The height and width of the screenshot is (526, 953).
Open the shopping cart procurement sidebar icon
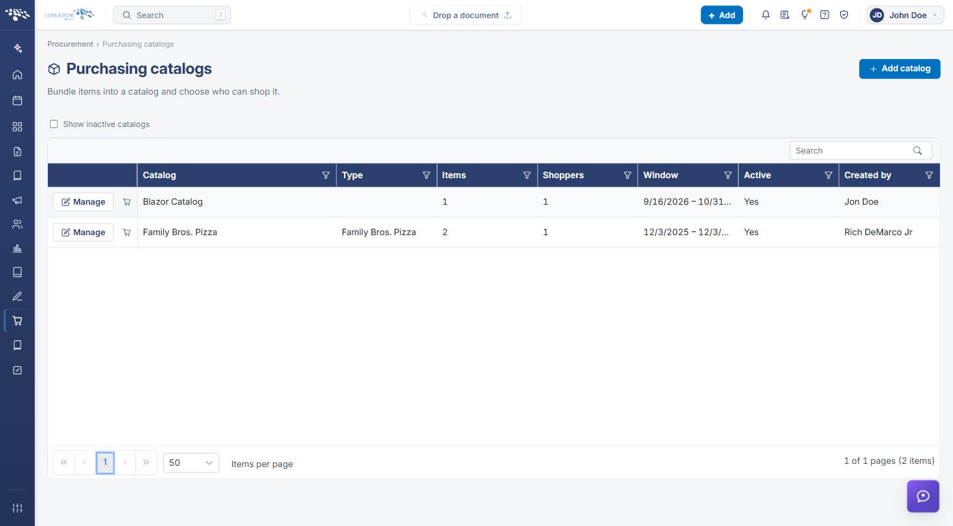[x=17, y=321]
